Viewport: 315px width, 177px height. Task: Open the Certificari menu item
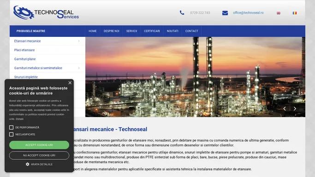pyautogui.click(x=152, y=31)
